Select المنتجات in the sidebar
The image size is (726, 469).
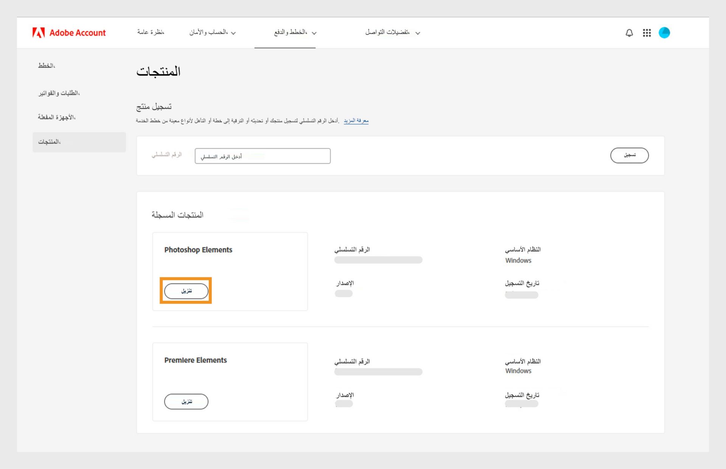coord(49,142)
